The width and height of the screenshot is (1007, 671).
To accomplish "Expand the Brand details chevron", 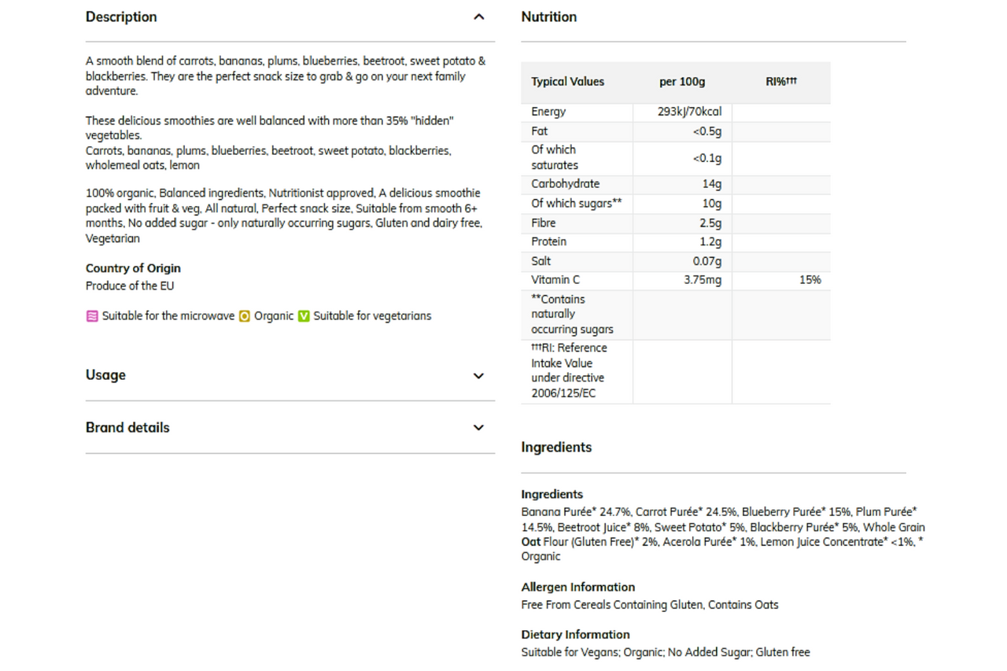I will (x=478, y=428).
